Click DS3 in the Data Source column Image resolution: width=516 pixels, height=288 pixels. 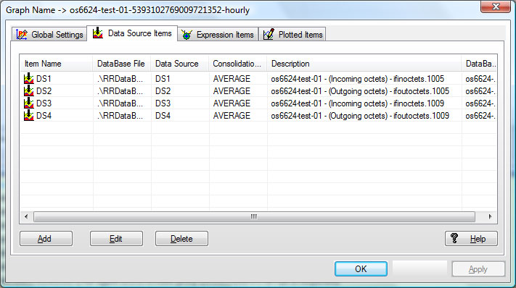click(x=163, y=103)
